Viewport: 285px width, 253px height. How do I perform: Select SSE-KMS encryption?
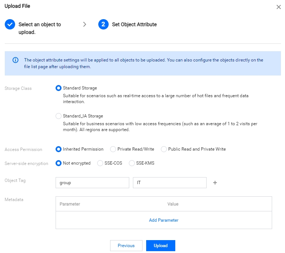click(131, 163)
